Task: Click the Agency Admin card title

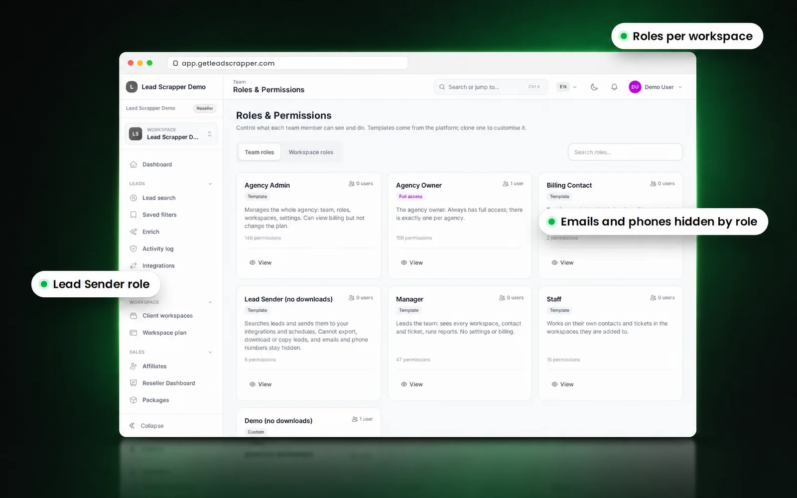Action: tap(267, 185)
